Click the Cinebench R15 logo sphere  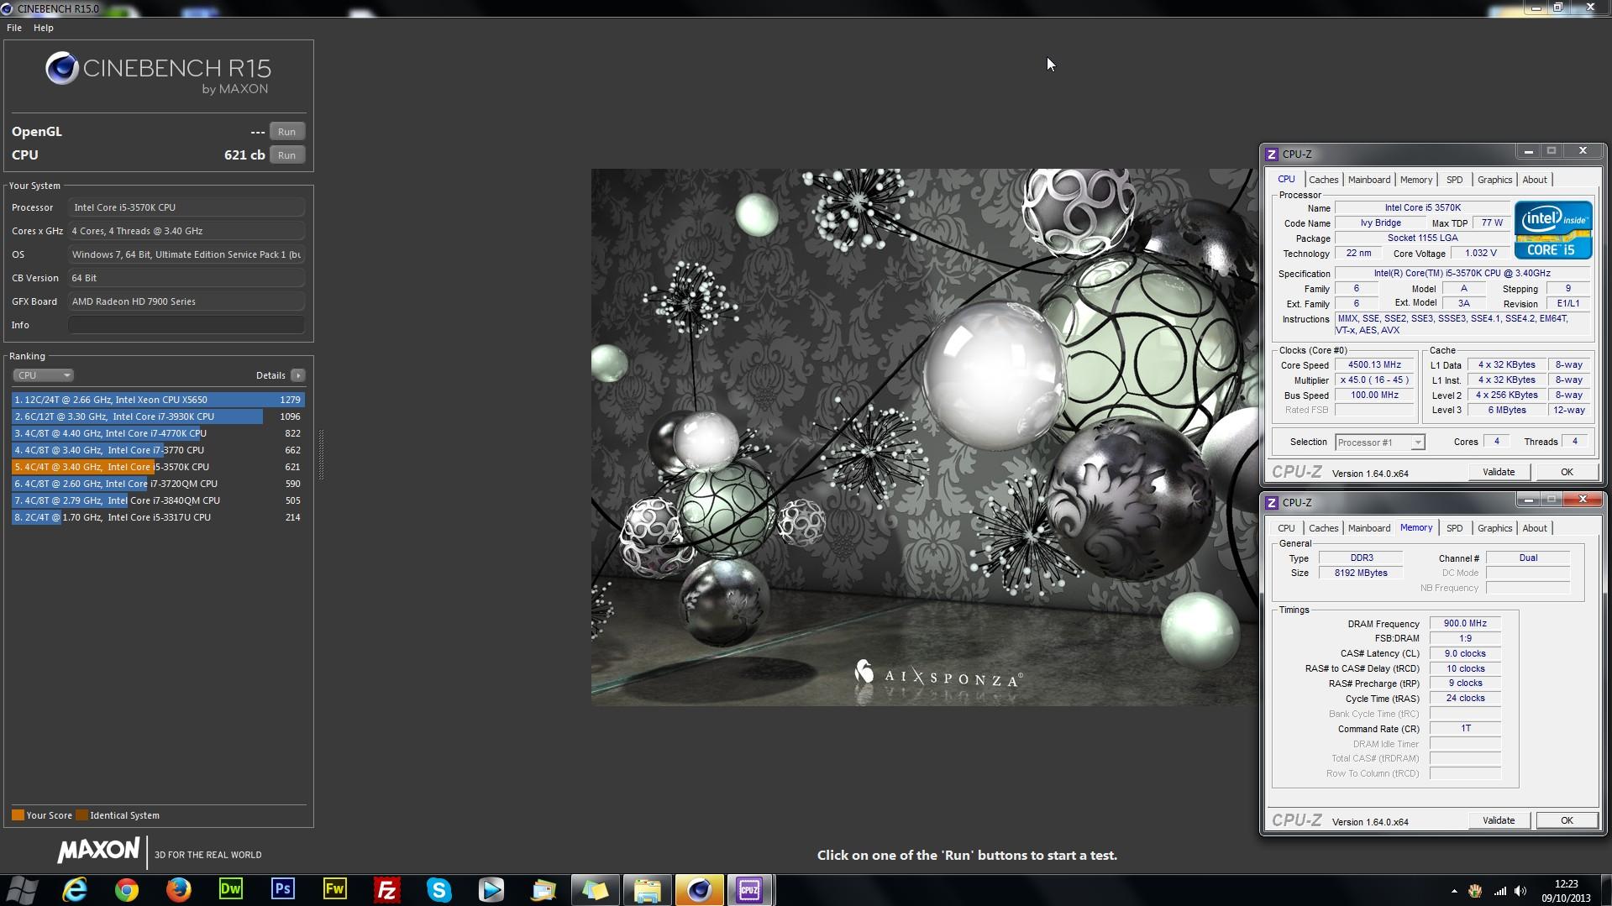click(62, 69)
